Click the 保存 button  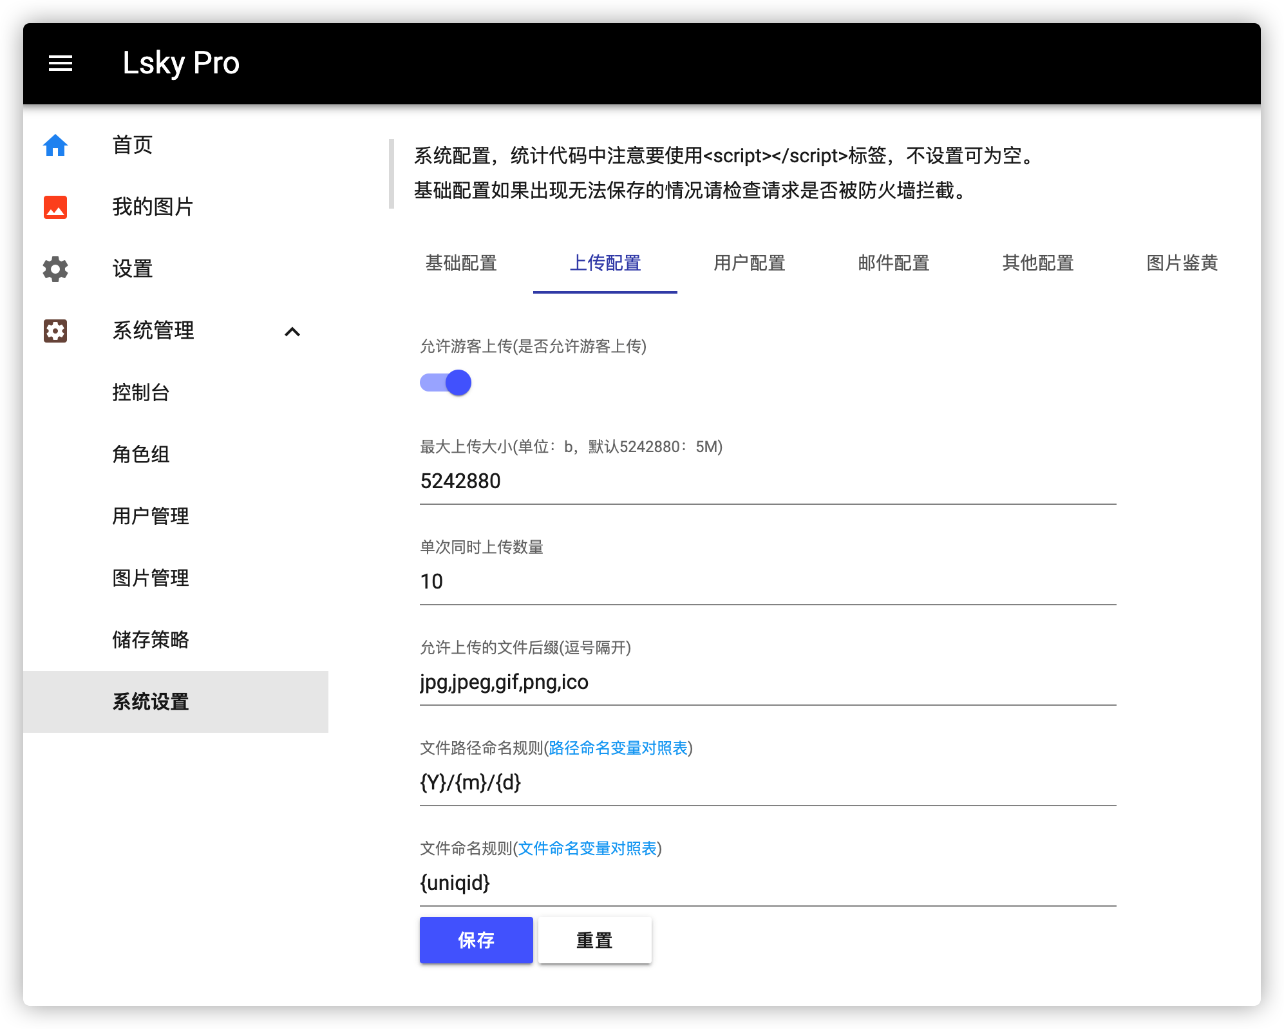(x=477, y=940)
